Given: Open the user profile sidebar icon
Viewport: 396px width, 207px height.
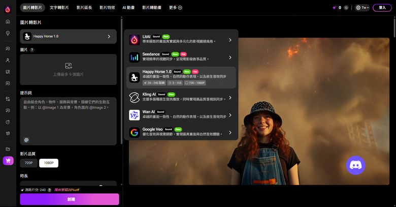Looking at the screenshot, I should [x=8, y=60].
